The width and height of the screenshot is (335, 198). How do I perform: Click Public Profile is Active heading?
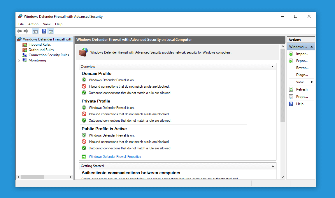point(104,129)
